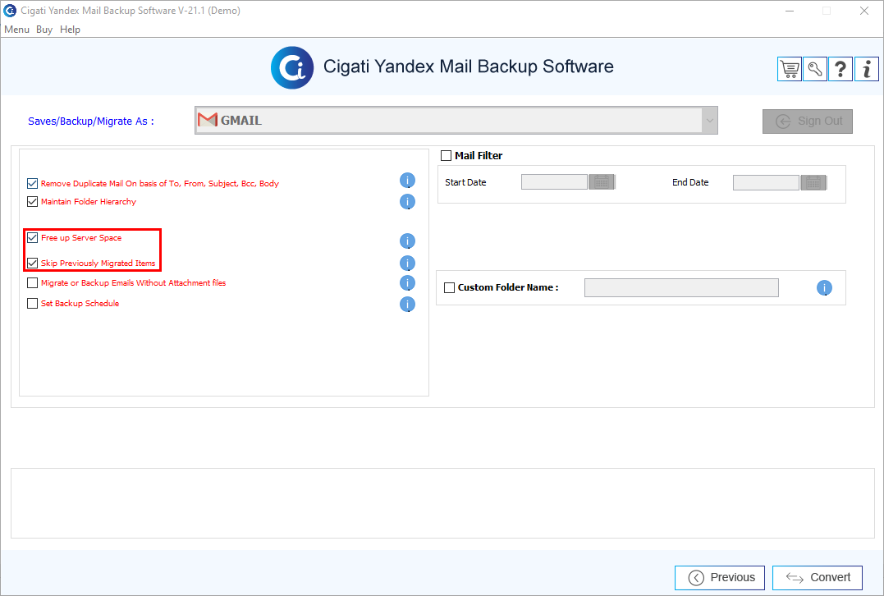Open the Buy menu
The image size is (884, 596).
(44, 30)
